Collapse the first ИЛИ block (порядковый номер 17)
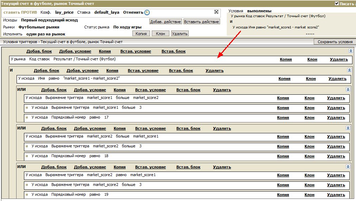Image resolution: width=356 pixels, height=201 pixels. point(348,89)
